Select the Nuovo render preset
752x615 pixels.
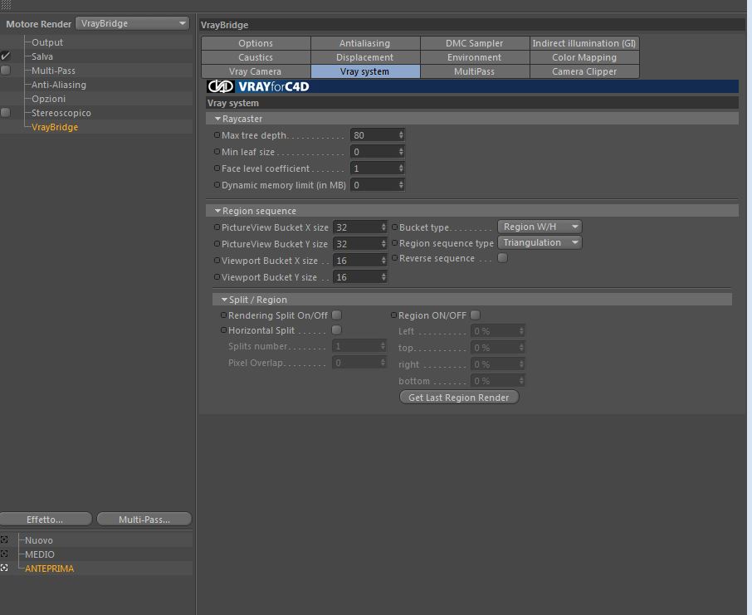[39, 539]
